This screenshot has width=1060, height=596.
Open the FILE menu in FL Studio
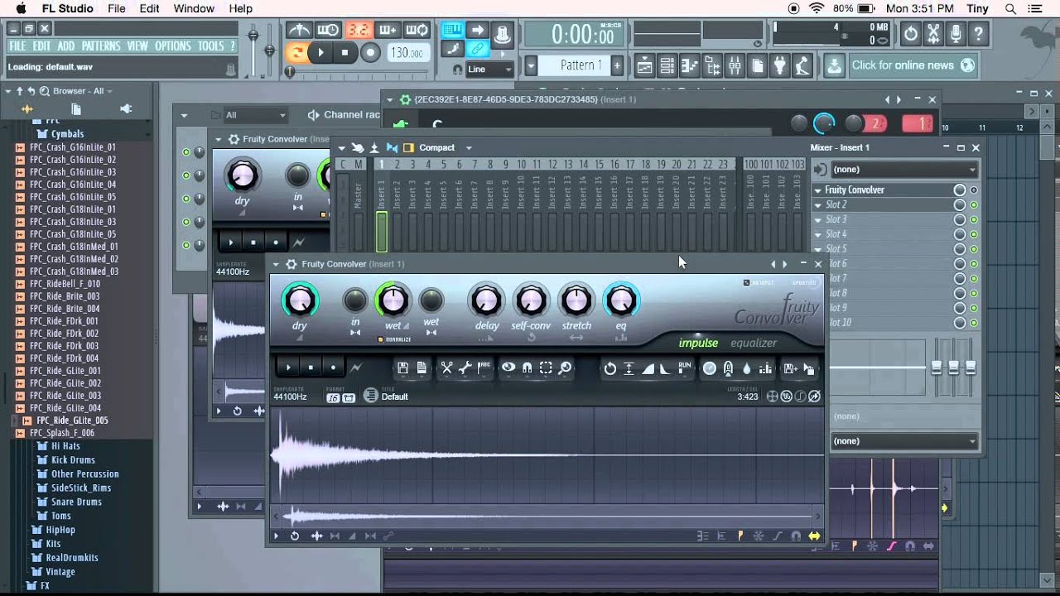click(17, 46)
